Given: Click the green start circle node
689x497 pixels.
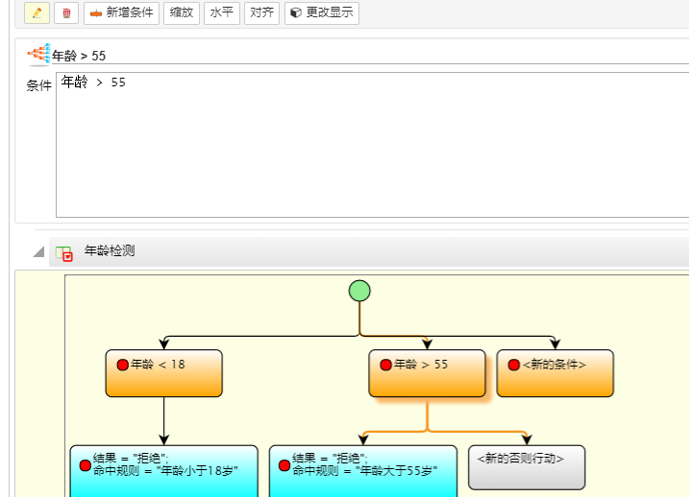Looking at the screenshot, I should (359, 291).
